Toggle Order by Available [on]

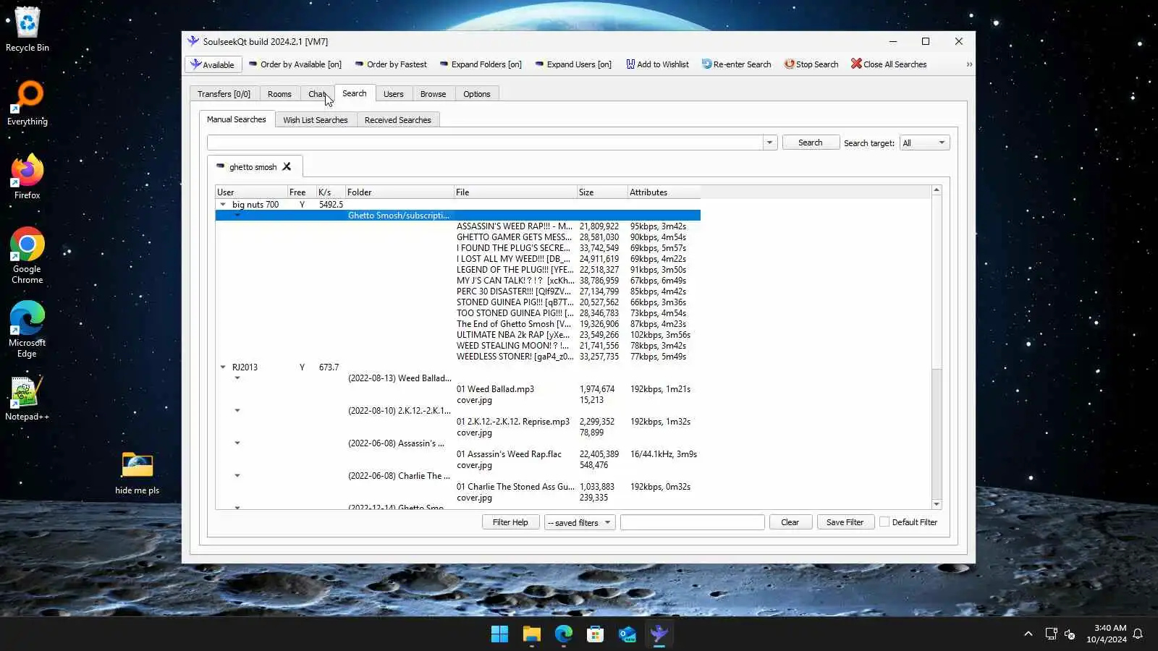(x=295, y=64)
